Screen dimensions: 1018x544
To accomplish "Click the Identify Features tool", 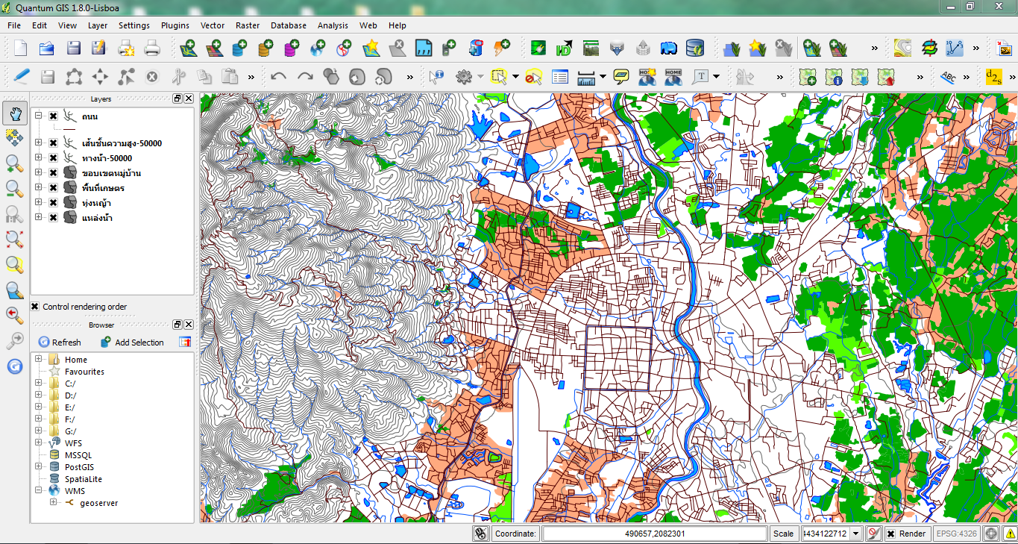I will coord(437,77).
